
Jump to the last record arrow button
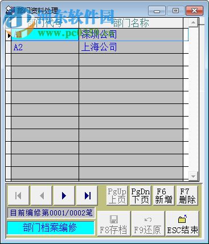87,195
